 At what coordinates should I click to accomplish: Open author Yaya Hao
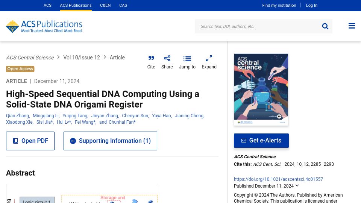point(161,116)
